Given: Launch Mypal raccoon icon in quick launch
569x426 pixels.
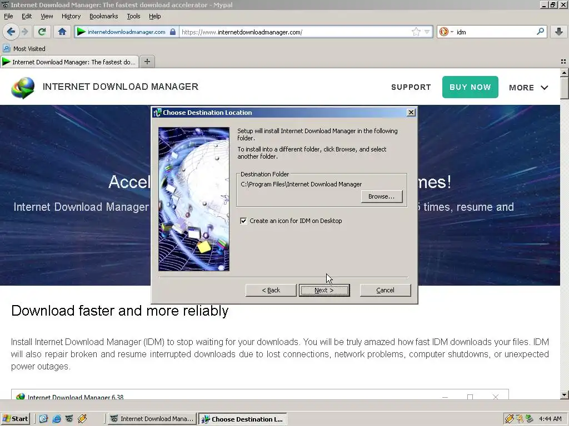Looking at the screenshot, I should coord(69,419).
